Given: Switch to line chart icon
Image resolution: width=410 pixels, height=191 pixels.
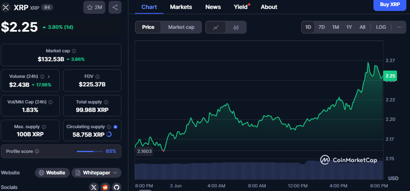Looking at the screenshot, I should [216, 27].
